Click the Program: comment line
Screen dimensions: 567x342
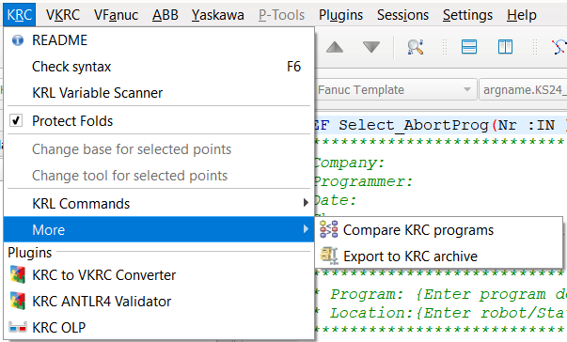point(440,294)
